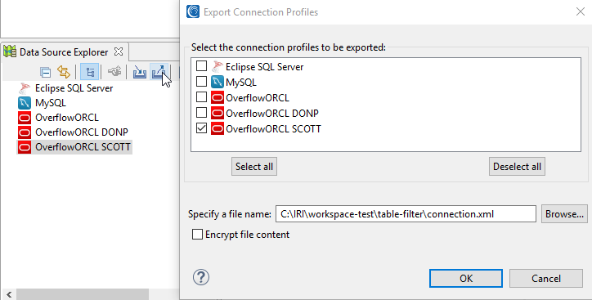Image resolution: width=592 pixels, height=300 pixels.
Task: Open dialog help question mark icon
Action: 201,277
